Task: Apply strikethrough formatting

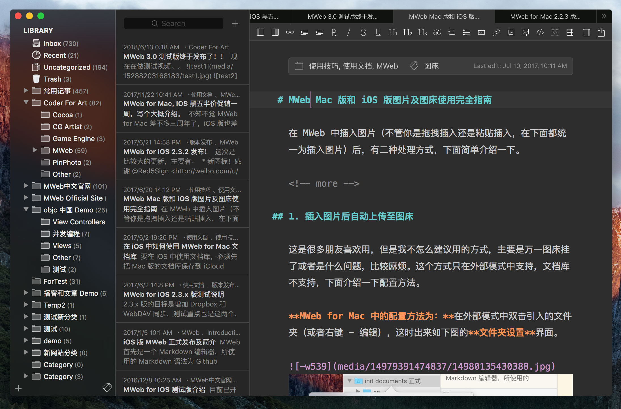Action: tap(363, 32)
